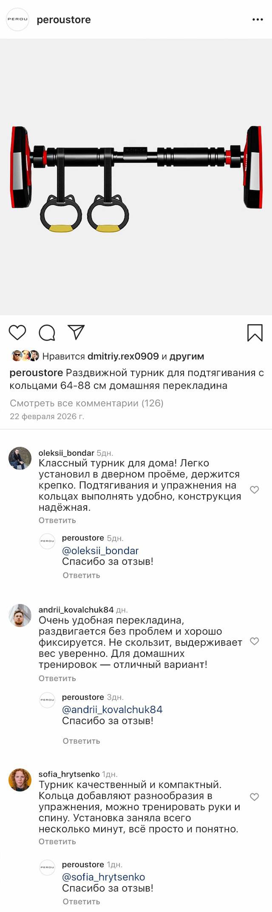This screenshot has width=272, height=912.
Task: Reply to oleksii_bondar's comment
Action: [x=57, y=520]
